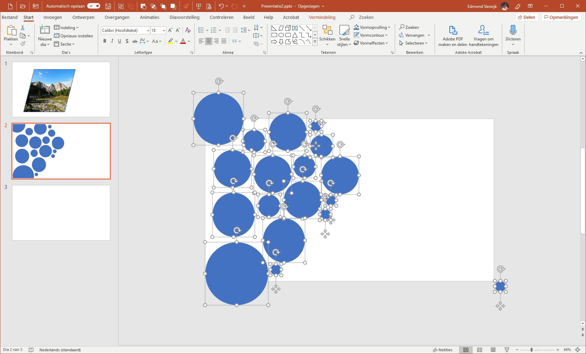586x354 pixels.
Task: Open the Invoegen ribbon tab
Action: (53, 17)
